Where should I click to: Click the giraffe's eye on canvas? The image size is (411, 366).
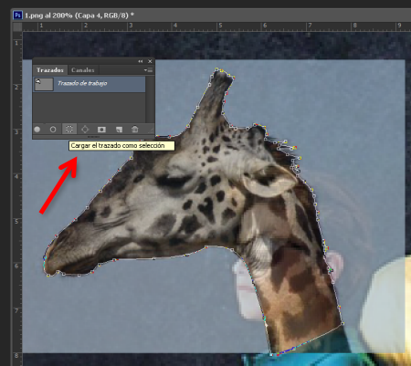(173, 182)
